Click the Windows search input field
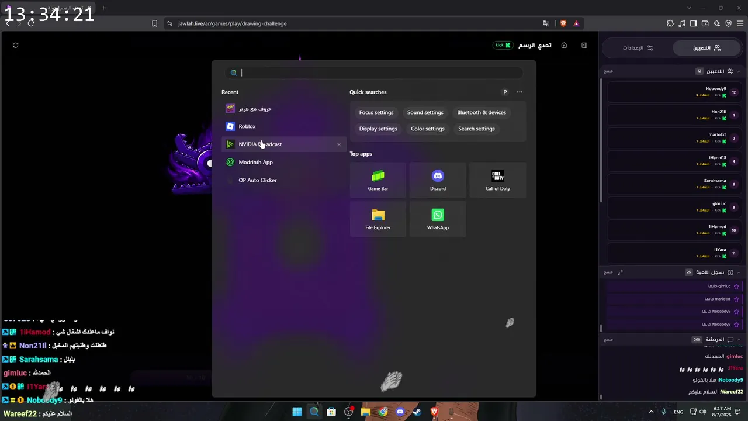 374,73
